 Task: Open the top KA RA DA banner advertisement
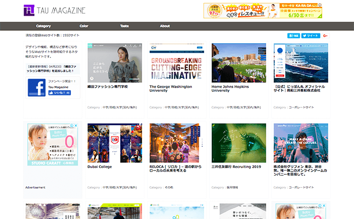coord(263,10)
